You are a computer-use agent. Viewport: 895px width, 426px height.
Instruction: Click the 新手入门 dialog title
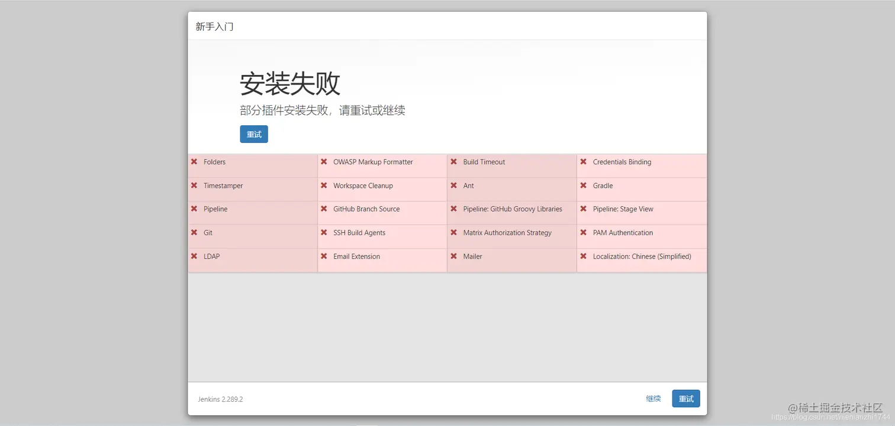[x=214, y=27]
